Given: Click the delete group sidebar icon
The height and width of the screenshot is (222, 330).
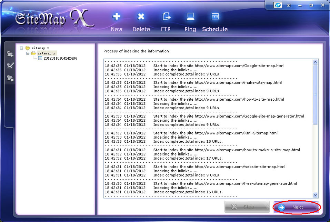Looking at the screenshot, I should click(x=10, y=78).
